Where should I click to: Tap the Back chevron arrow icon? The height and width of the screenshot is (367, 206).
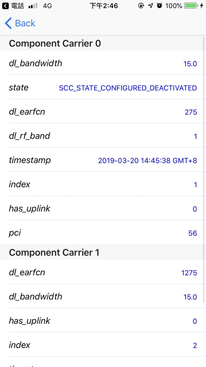[x=8, y=23]
